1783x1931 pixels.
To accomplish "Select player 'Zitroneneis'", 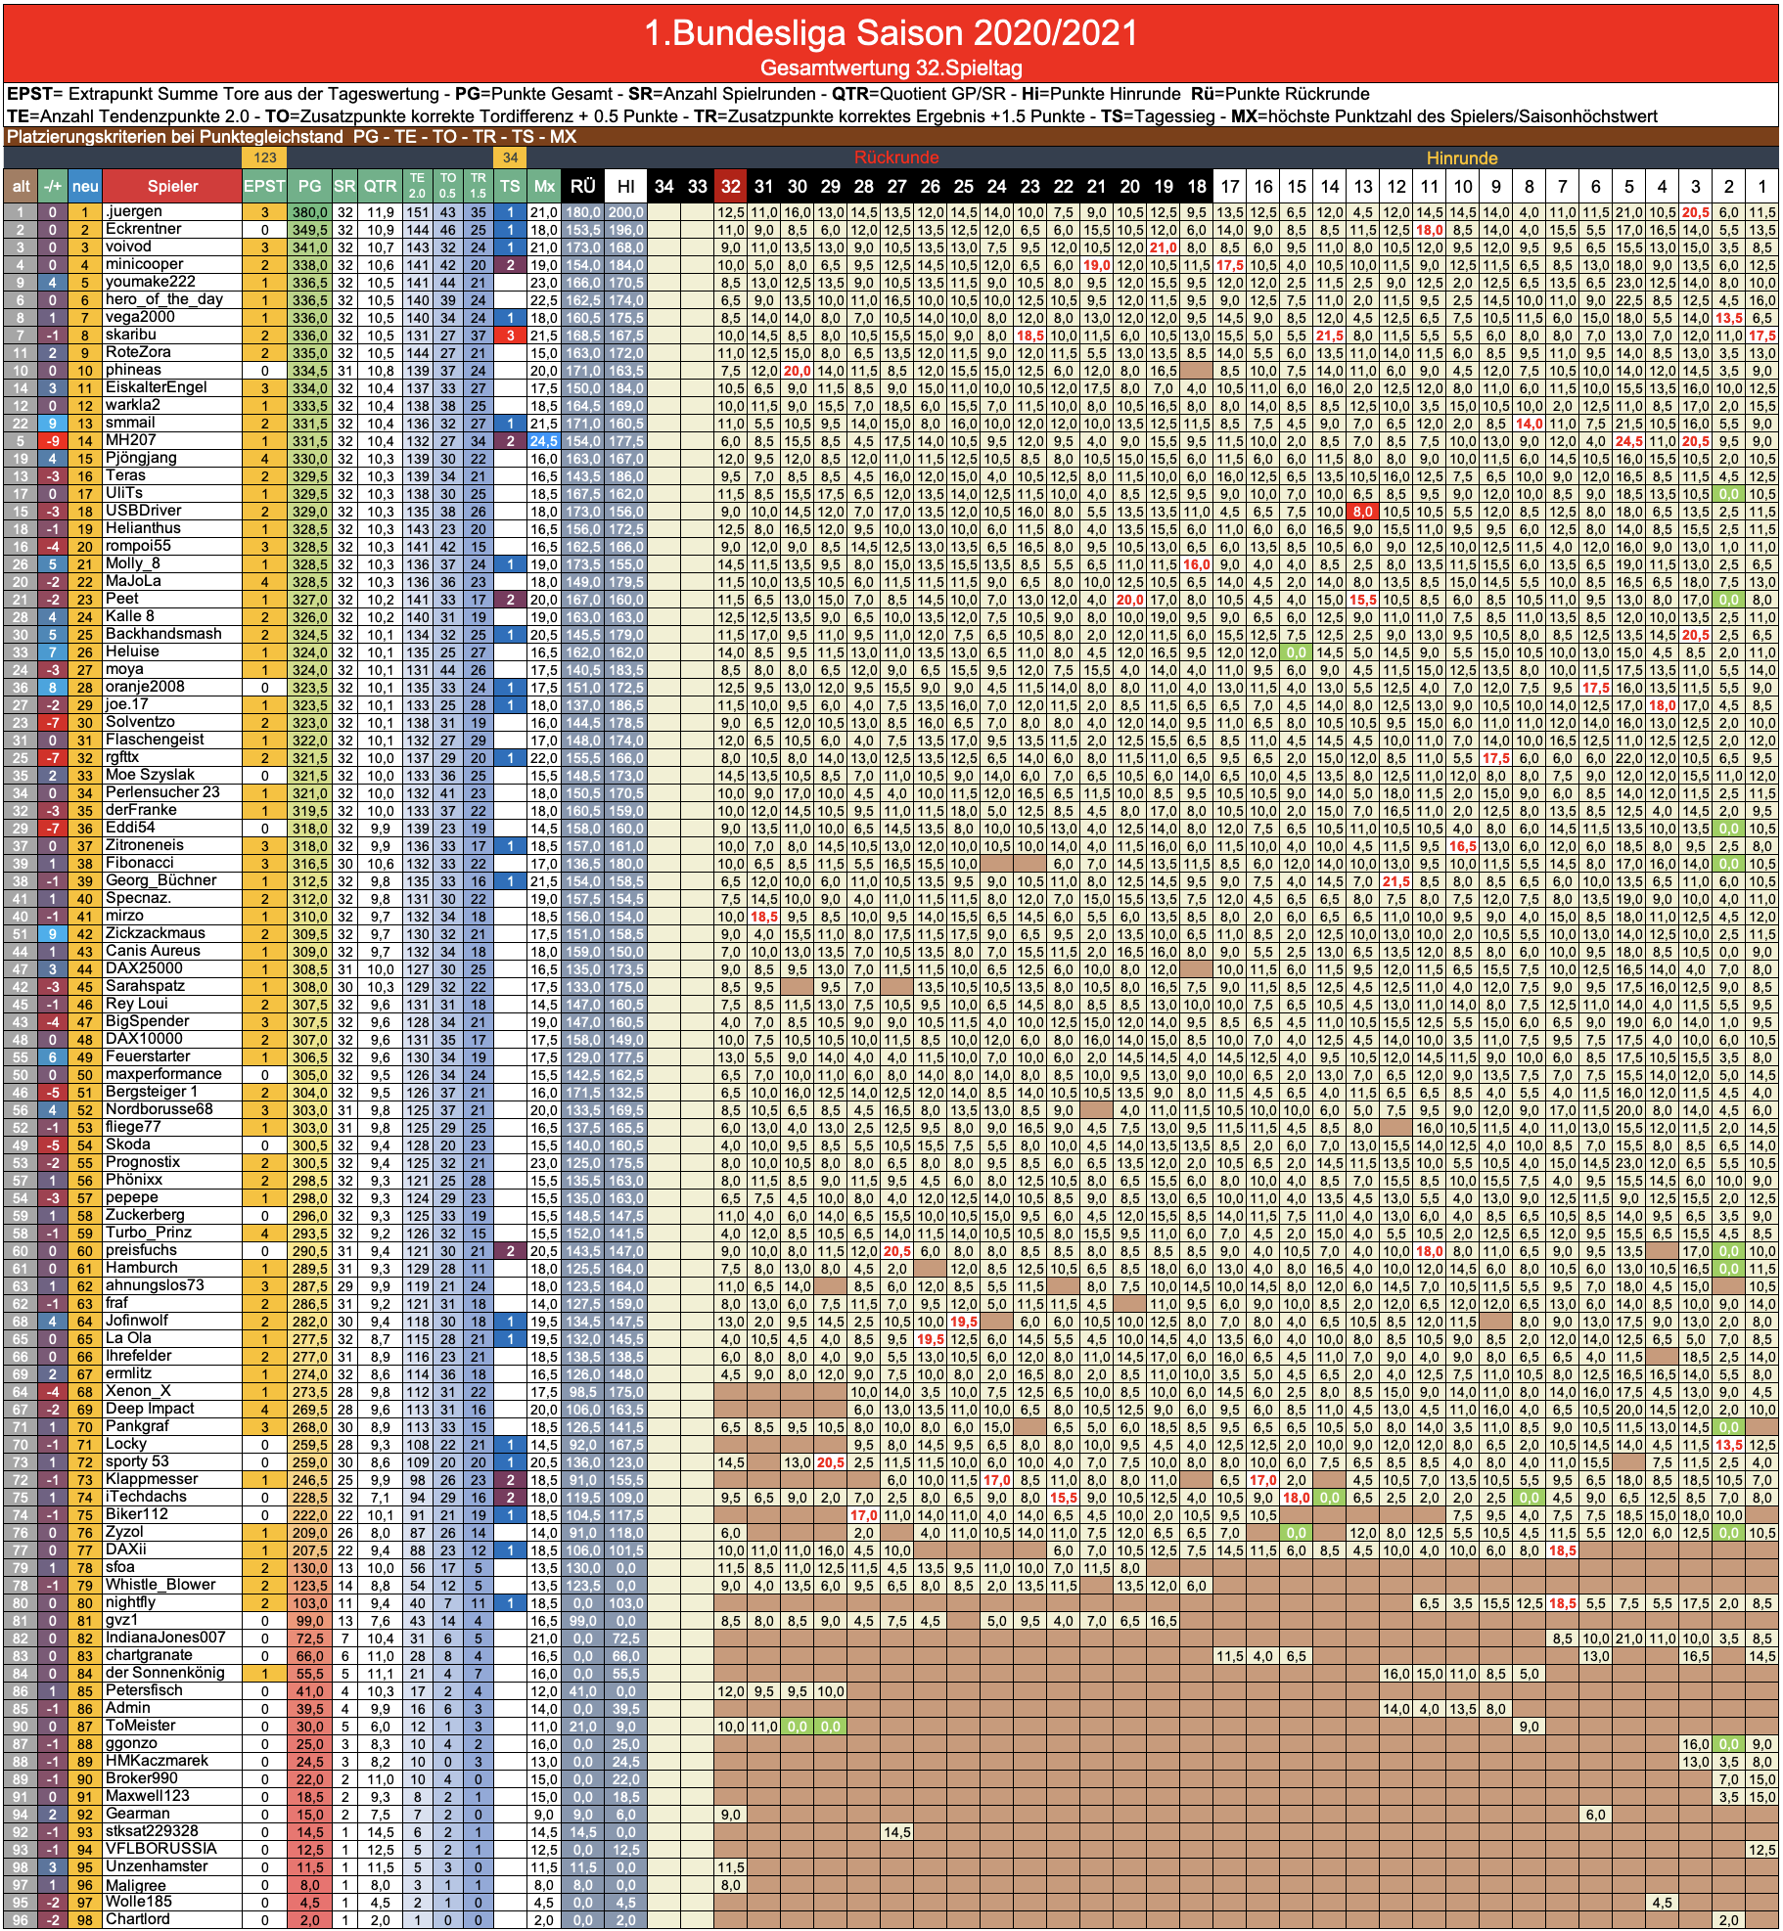I will [x=172, y=845].
